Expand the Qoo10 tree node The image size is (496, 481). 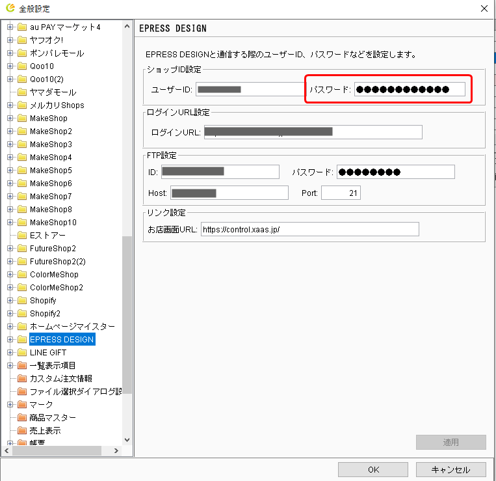click(x=10, y=66)
